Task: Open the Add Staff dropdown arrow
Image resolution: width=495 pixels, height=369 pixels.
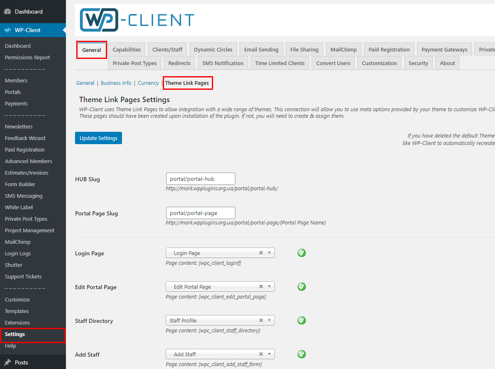Action: (x=269, y=354)
